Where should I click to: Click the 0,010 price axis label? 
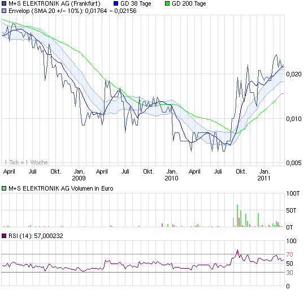(294, 119)
